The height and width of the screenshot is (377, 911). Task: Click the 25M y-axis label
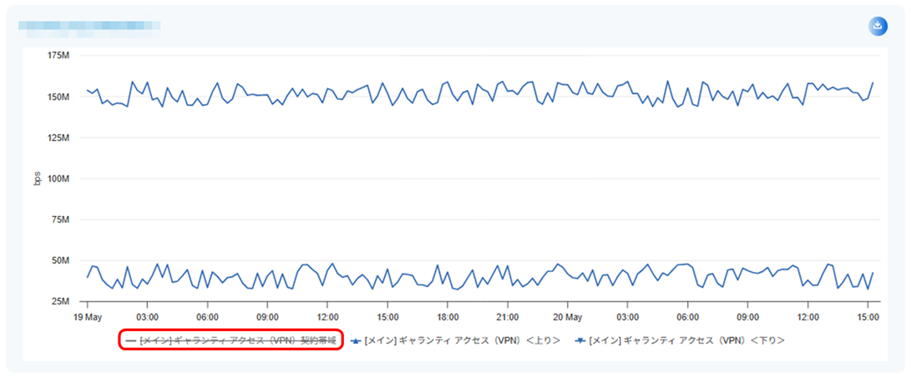coord(62,302)
